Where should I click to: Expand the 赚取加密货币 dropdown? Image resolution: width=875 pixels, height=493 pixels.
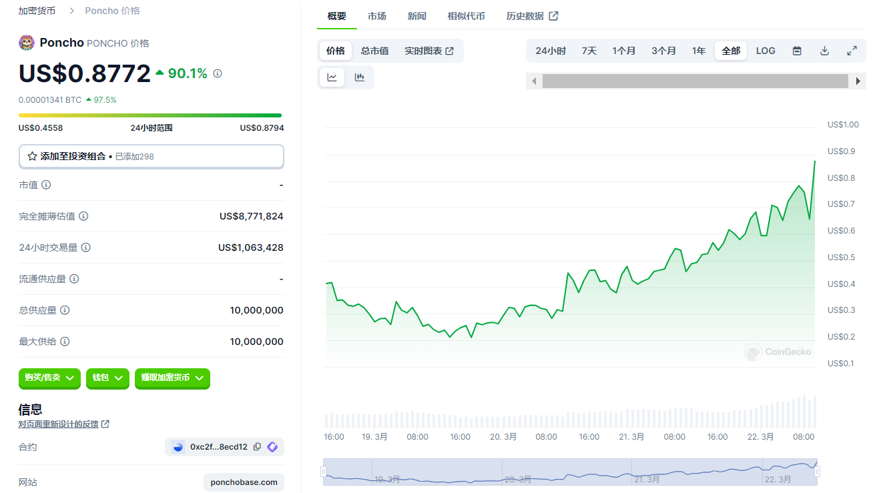pyautogui.click(x=172, y=378)
